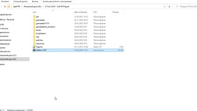The image size is (197, 111).
Task: Expand the chevron before Цей ПК breadcrumb
Action: coord(12,6)
